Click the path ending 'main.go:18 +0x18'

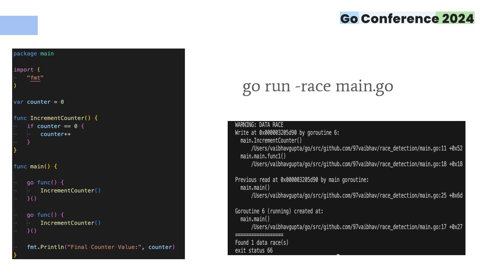357,164
